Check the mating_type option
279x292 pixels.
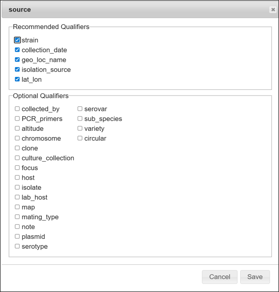(x=17, y=217)
